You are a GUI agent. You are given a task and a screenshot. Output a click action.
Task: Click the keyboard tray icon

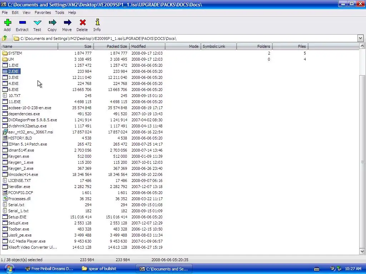317,269
